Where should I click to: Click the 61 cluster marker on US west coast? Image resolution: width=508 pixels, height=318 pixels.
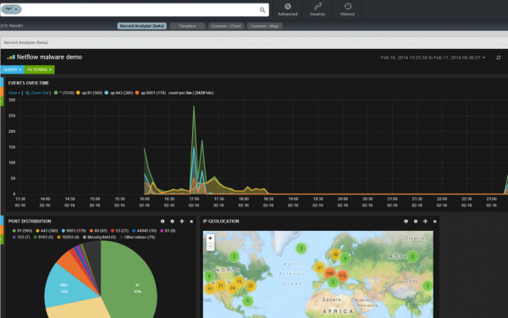tap(210, 289)
